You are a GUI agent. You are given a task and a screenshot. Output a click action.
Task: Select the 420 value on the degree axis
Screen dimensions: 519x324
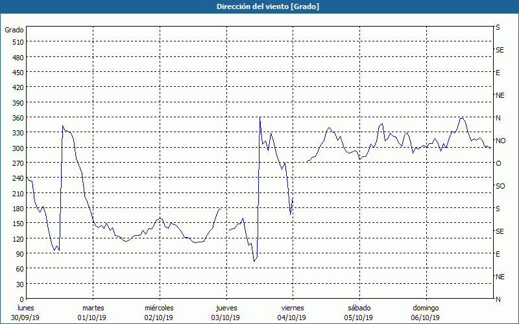click(x=18, y=88)
